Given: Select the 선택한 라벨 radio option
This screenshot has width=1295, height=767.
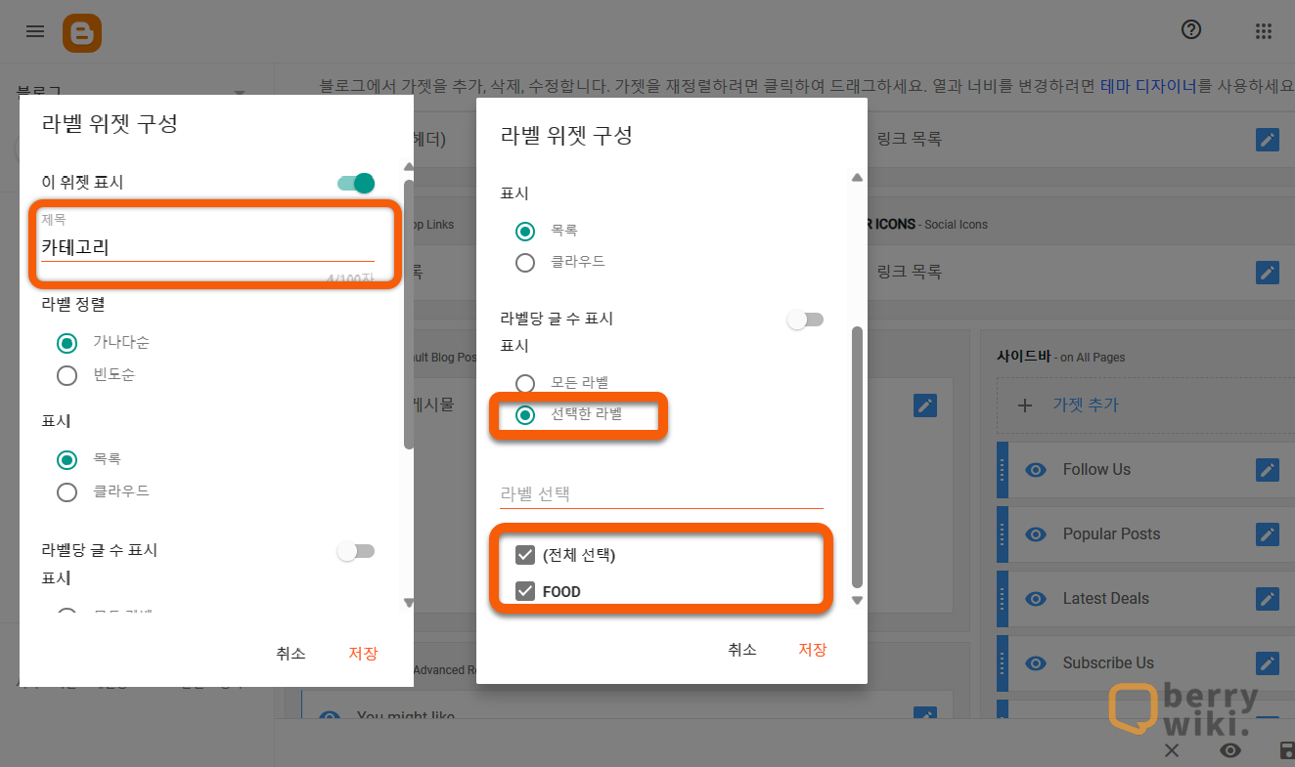Looking at the screenshot, I should [x=525, y=414].
